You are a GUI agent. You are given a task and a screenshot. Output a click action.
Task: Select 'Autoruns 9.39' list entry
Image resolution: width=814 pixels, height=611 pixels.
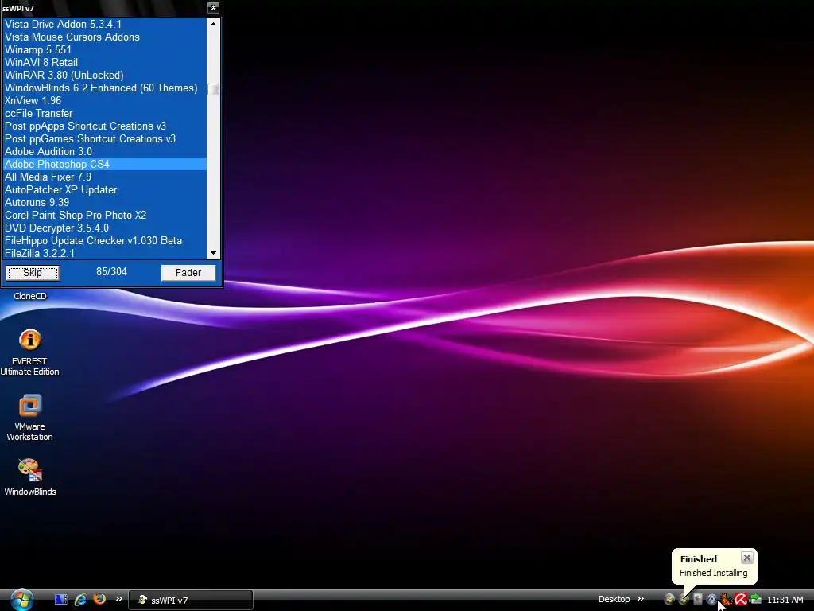pos(104,202)
